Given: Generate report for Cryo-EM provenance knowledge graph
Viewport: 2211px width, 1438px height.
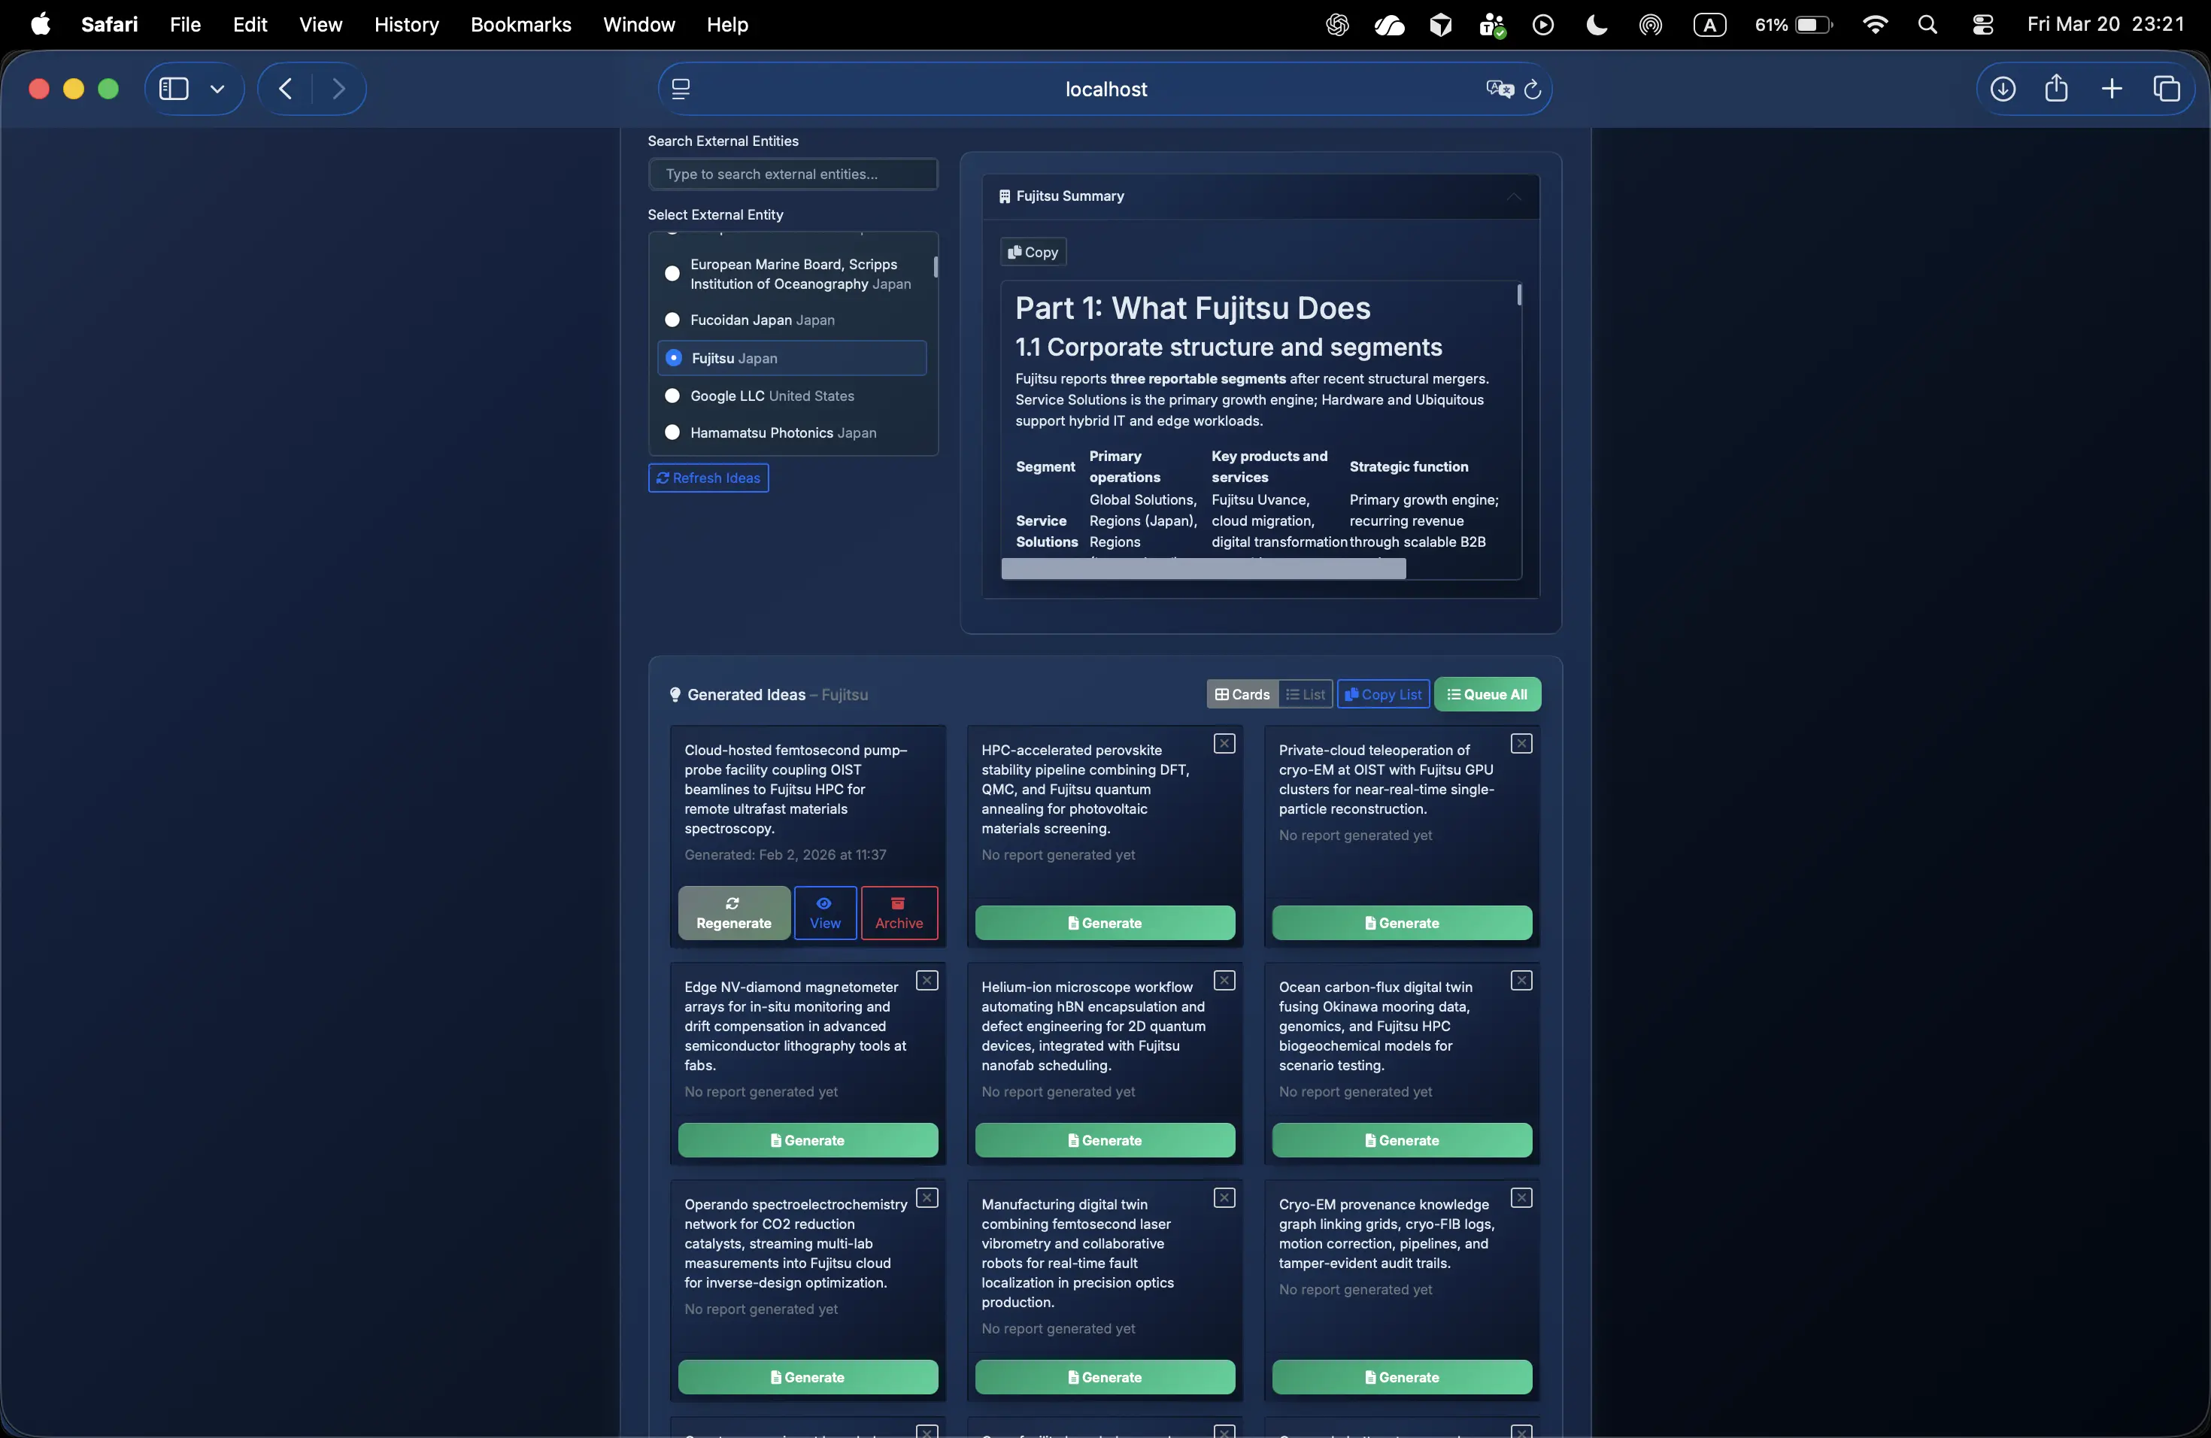Looking at the screenshot, I should [x=1402, y=1376].
